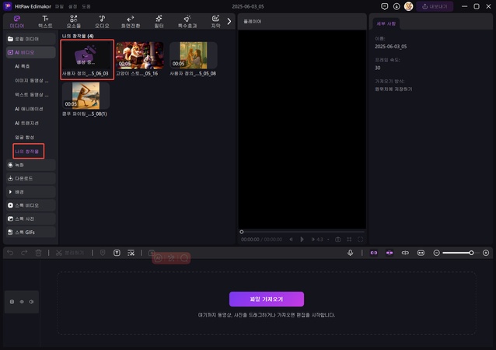Click the 세부 사항 details tab
The width and height of the screenshot is (496, 350).
point(386,24)
